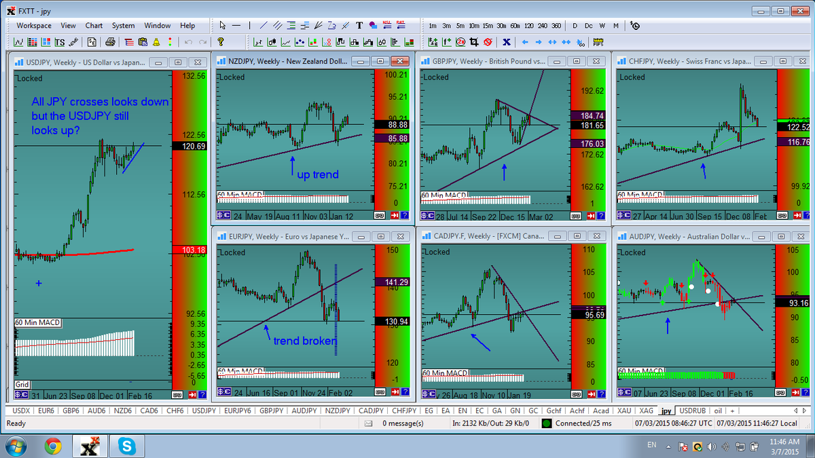
Task: Open Skype from taskbar
Action: click(126, 446)
